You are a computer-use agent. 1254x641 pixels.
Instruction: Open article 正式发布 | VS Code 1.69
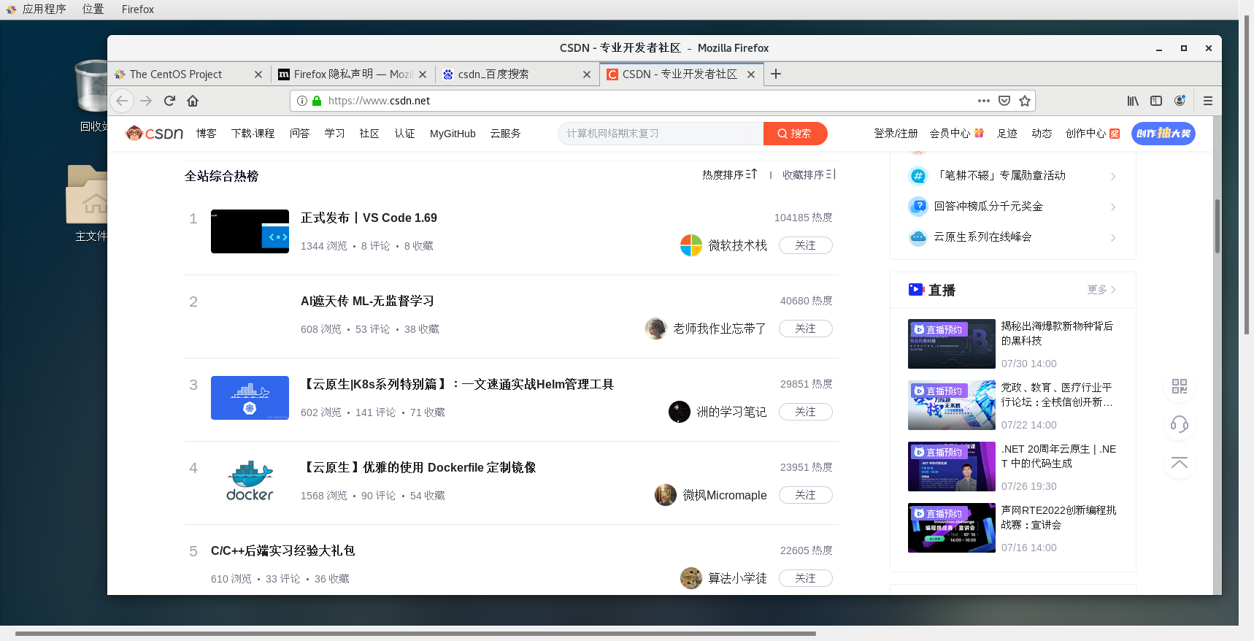click(x=369, y=218)
